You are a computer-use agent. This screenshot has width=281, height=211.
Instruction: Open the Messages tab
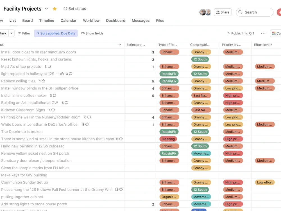click(140, 21)
